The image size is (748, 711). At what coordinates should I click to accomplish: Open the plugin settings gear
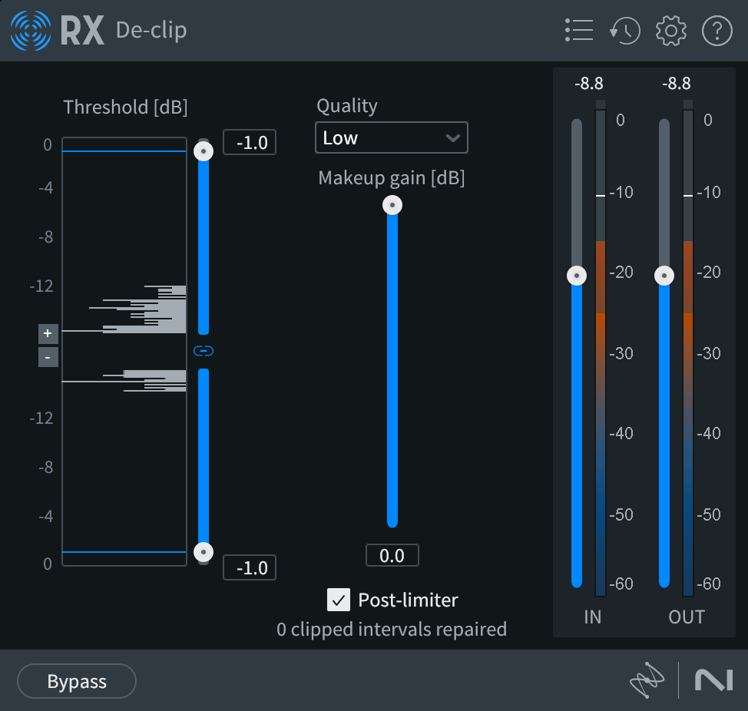670,31
